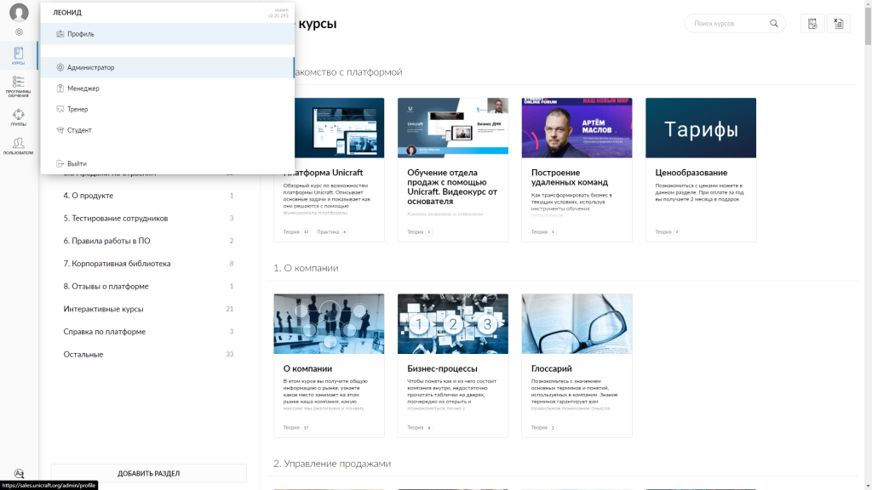The height and width of the screenshot is (490, 872).
Task: Click the user avatar icon
Action: point(19,12)
